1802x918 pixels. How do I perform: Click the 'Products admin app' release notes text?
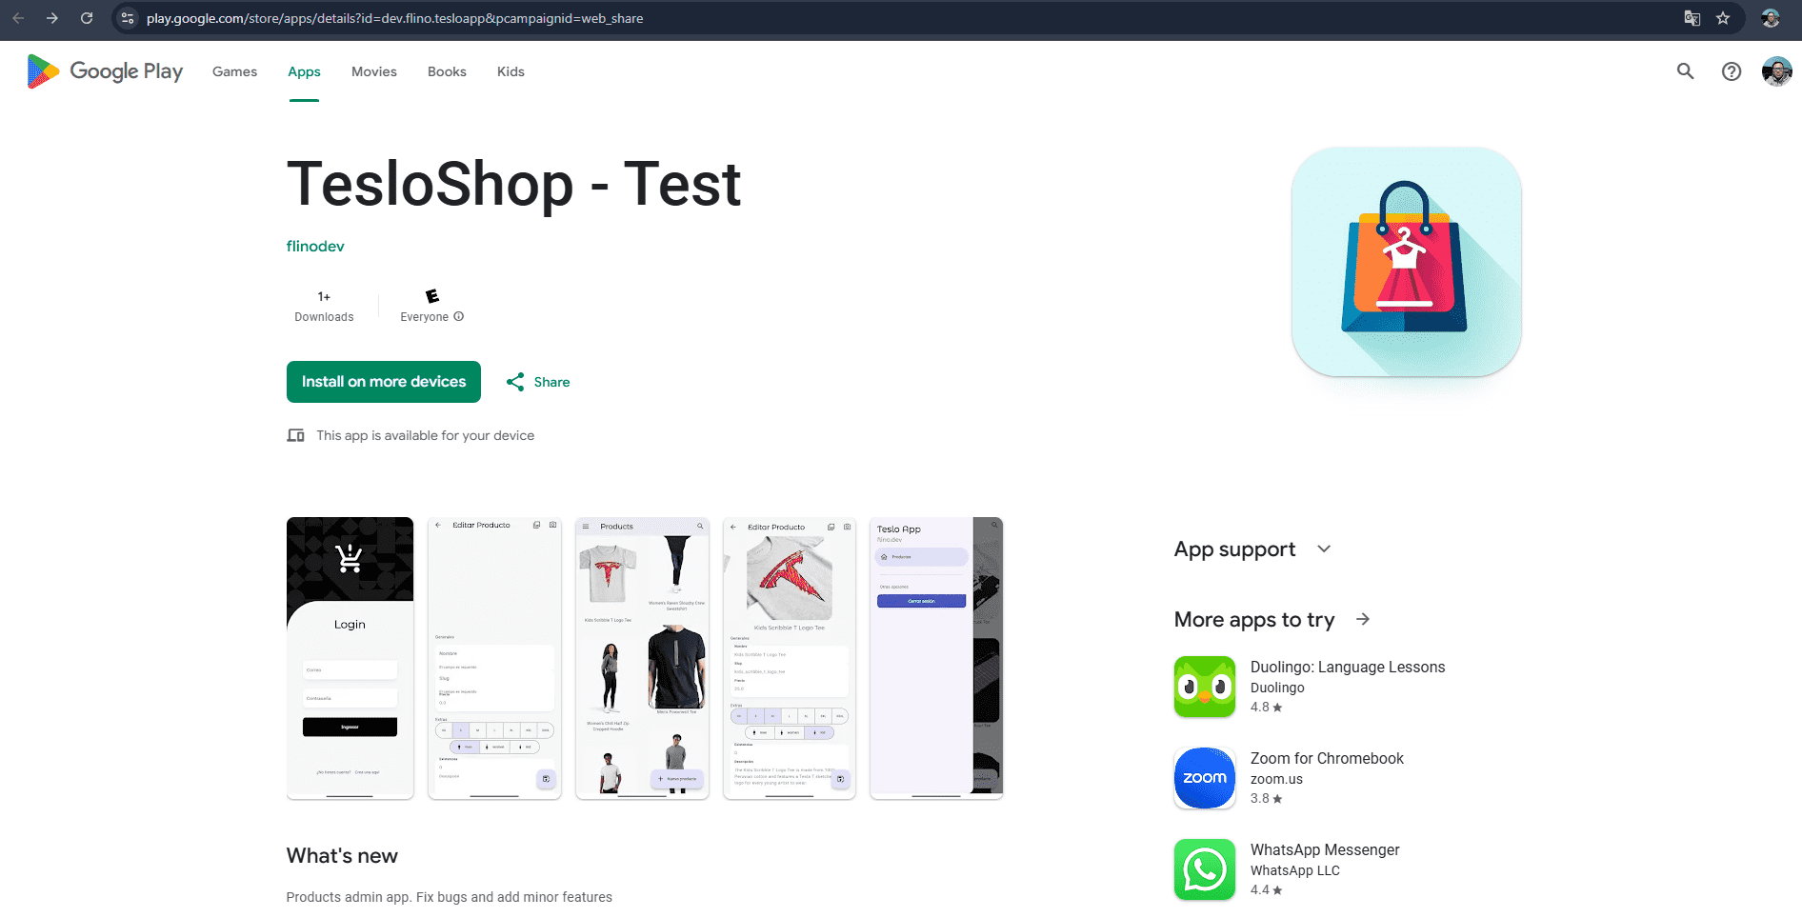coord(450,897)
